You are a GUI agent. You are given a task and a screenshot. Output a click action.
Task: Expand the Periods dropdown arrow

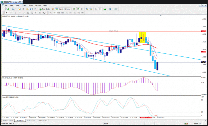click(x=112, y=9)
